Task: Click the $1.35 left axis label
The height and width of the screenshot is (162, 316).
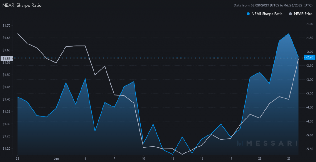Action: point(6,112)
